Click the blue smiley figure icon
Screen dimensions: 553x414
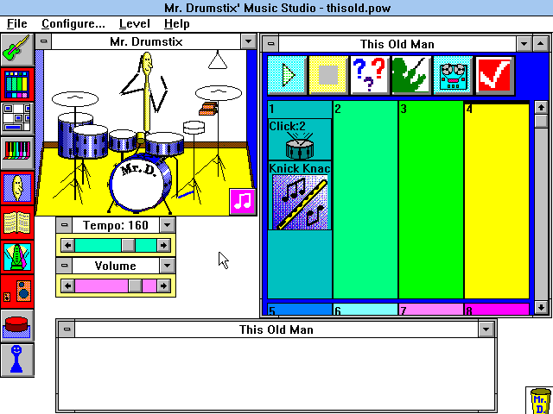[x=17, y=361]
